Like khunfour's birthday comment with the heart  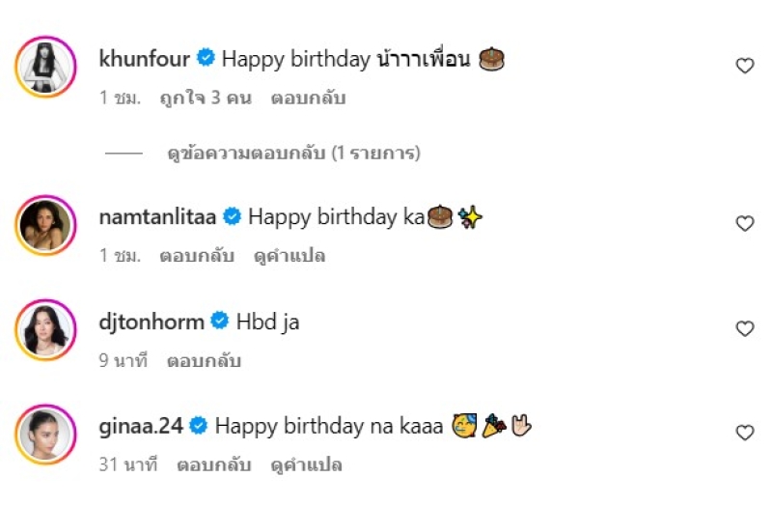[744, 66]
